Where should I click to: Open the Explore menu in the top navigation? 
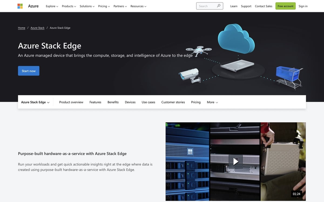point(52,6)
